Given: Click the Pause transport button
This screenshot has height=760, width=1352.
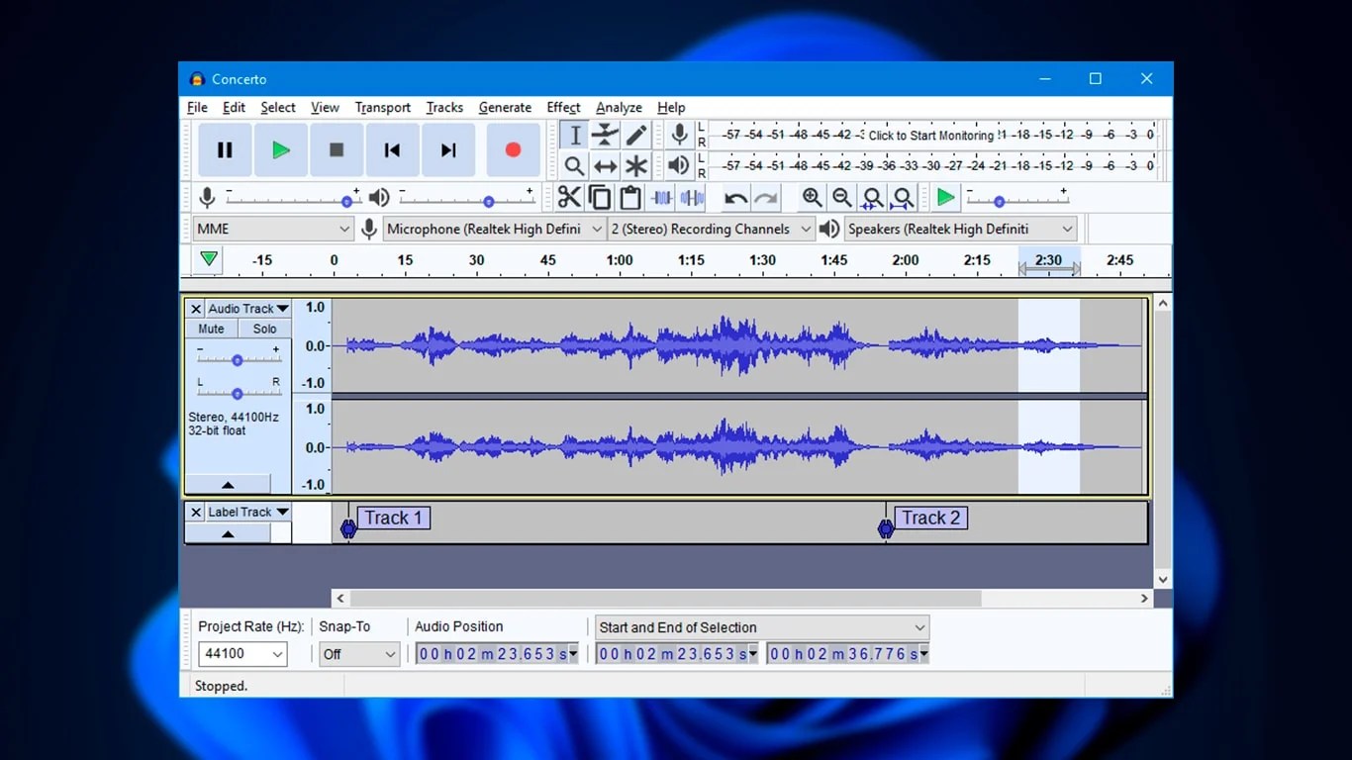Looking at the screenshot, I should click(x=225, y=150).
